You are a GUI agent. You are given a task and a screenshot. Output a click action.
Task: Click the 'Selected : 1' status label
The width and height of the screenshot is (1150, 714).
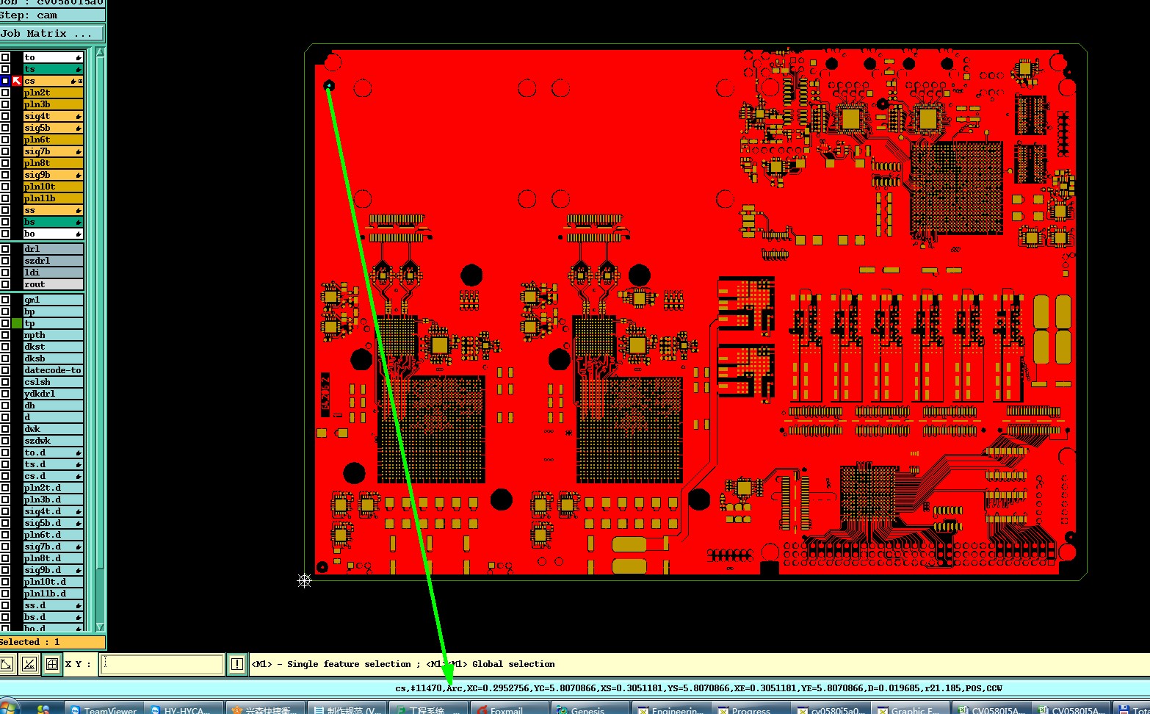point(52,642)
